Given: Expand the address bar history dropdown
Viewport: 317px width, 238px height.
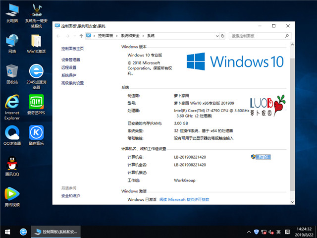Looking at the screenshot, I should [216, 36].
